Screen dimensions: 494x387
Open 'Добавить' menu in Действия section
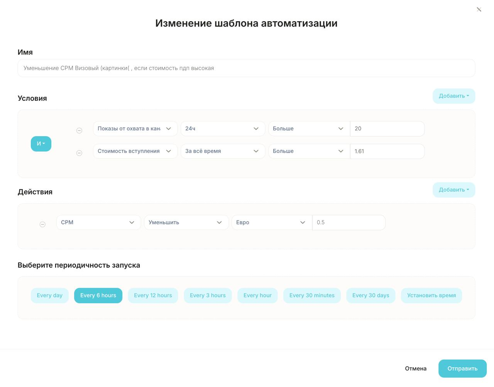(x=453, y=190)
